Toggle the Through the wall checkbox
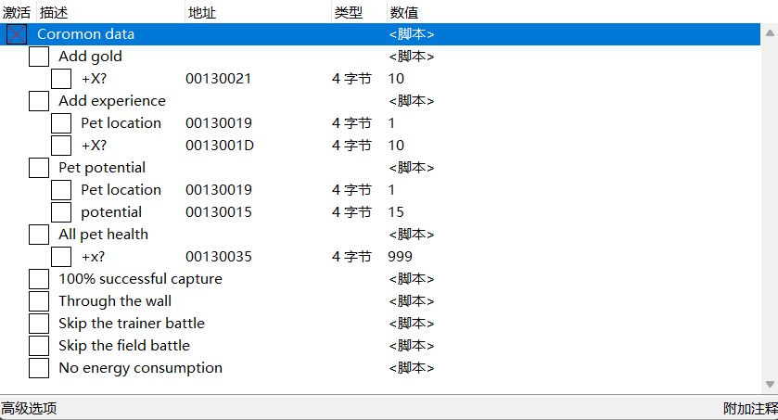The image size is (778, 420). (39, 301)
